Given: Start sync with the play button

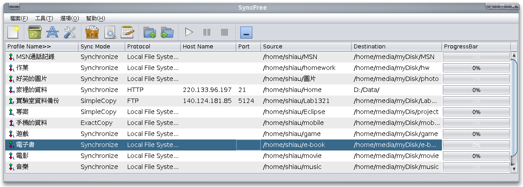Looking at the screenshot, I should [189, 32].
